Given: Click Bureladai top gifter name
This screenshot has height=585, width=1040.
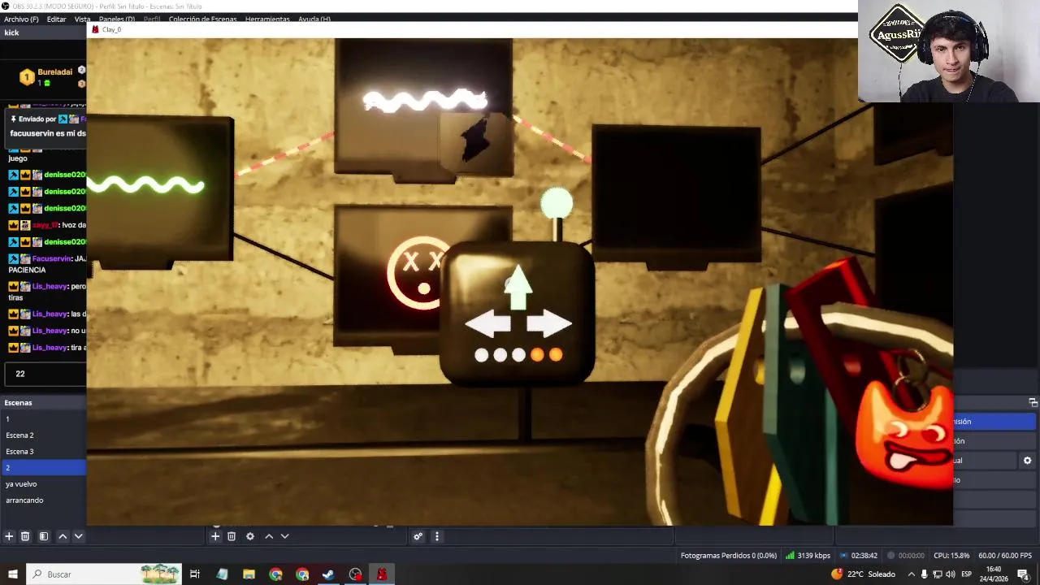Looking at the screenshot, I should pyautogui.click(x=55, y=72).
